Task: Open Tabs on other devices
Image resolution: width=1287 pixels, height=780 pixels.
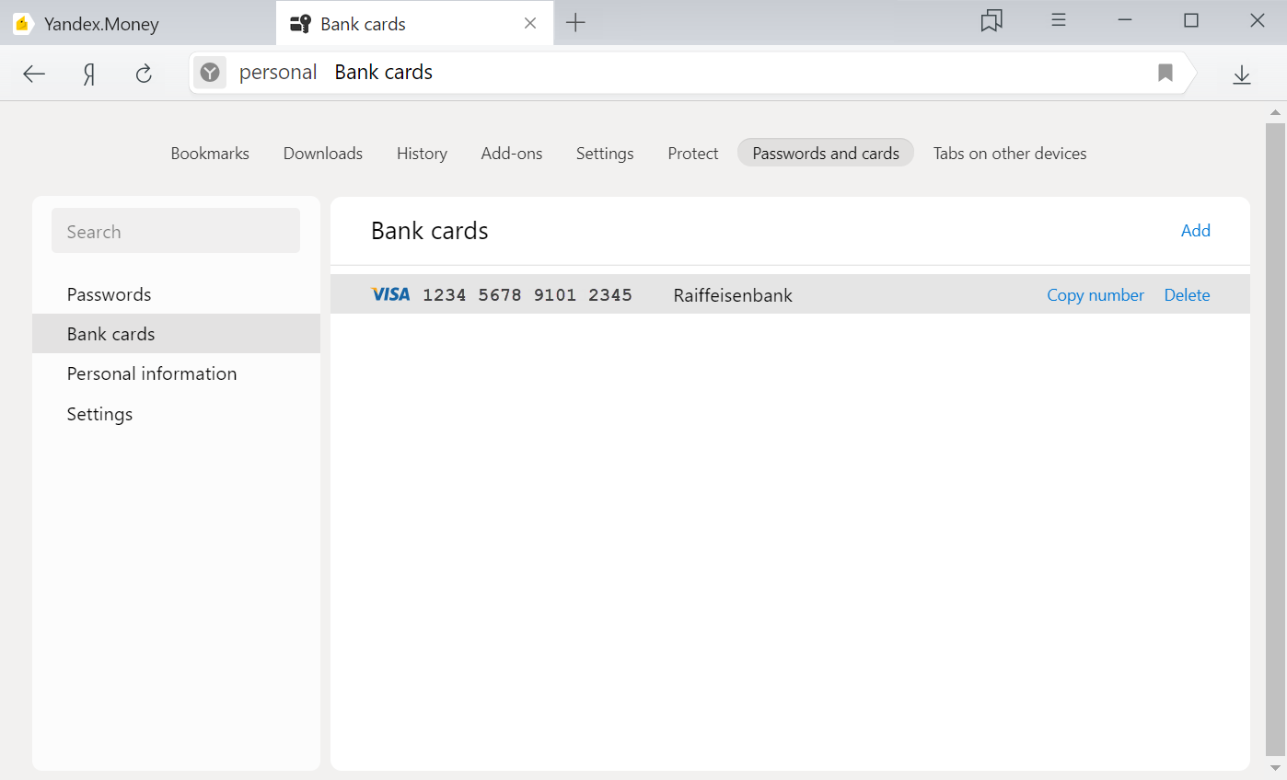Action: pos(1010,154)
